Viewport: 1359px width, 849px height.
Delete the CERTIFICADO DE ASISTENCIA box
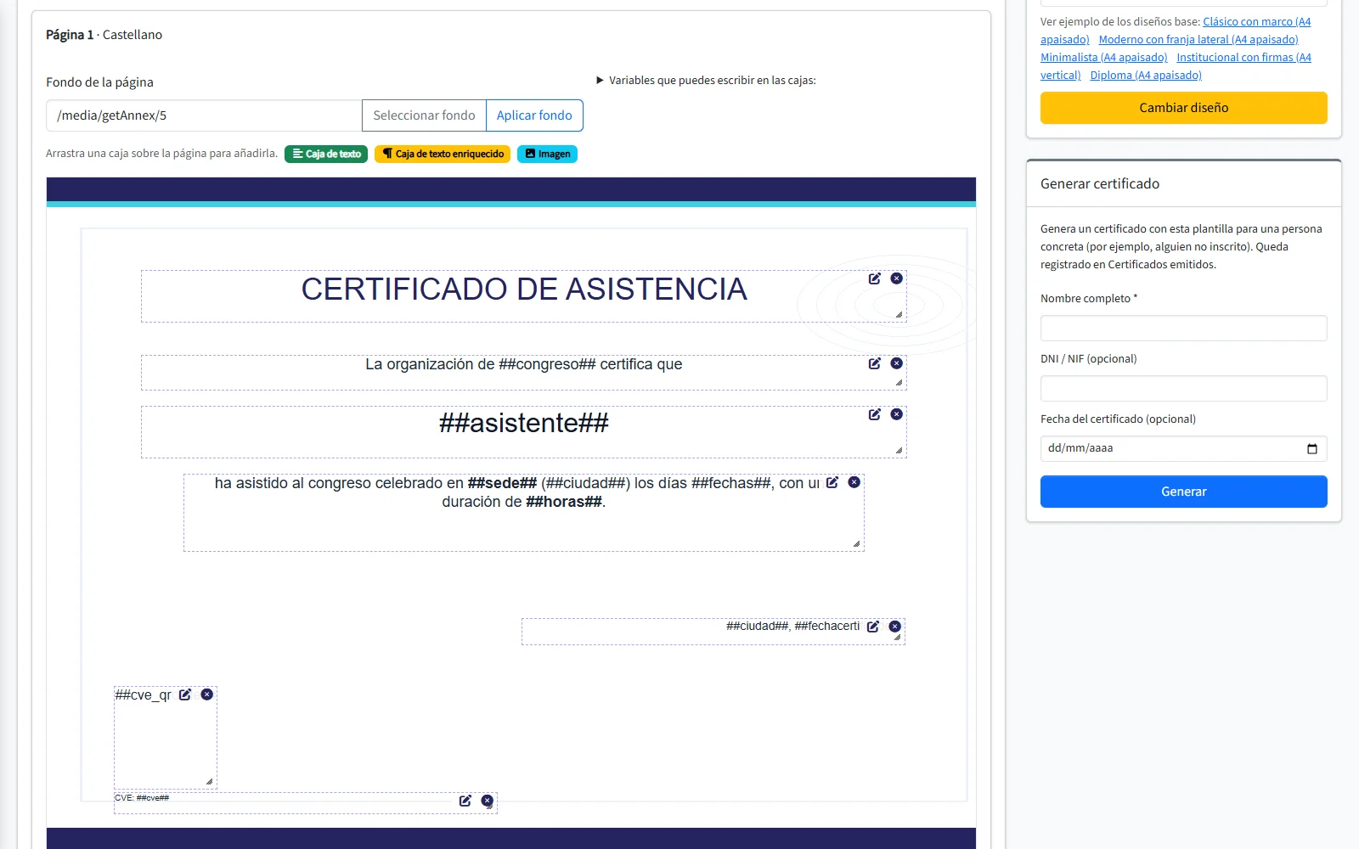point(896,278)
